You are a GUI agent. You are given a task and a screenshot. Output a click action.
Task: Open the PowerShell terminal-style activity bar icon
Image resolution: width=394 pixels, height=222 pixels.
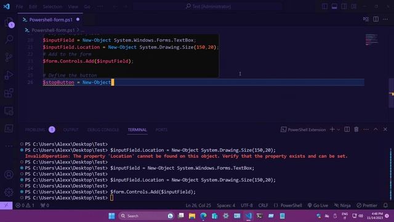(x=9, y=129)
